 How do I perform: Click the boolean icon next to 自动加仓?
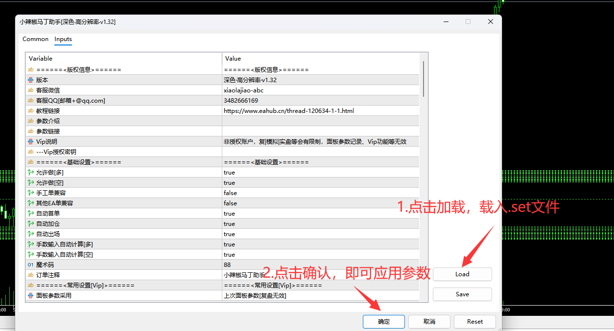tap(29, 223)
